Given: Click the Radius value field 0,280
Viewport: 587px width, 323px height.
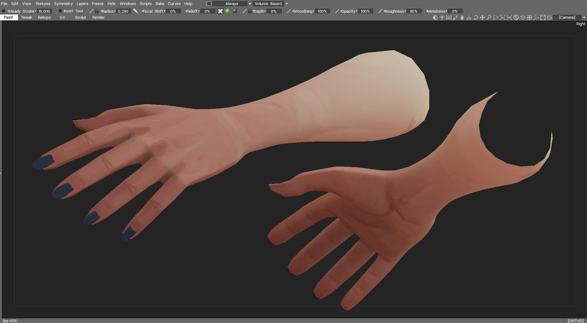Looking at the screenshot, I should [x=123, y=11].
